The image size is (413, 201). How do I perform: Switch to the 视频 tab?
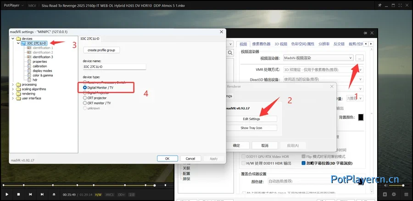243,44
